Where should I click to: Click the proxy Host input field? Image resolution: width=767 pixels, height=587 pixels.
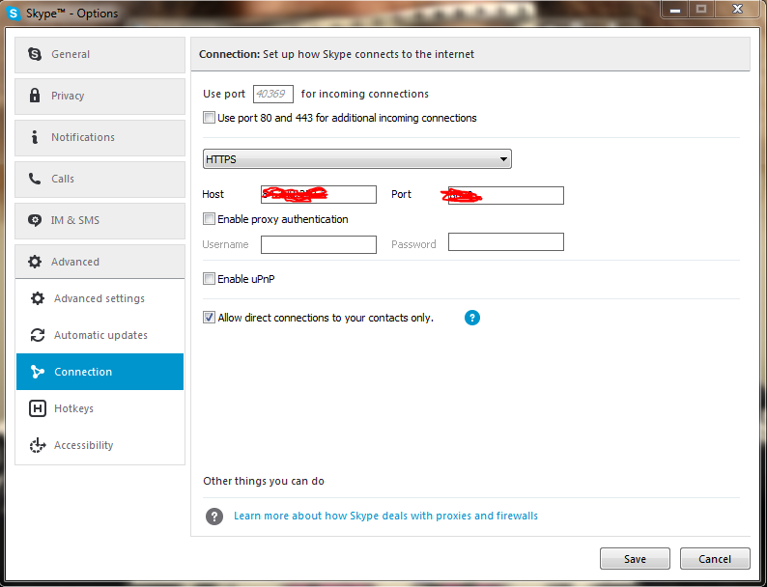[x=319, y=194]
